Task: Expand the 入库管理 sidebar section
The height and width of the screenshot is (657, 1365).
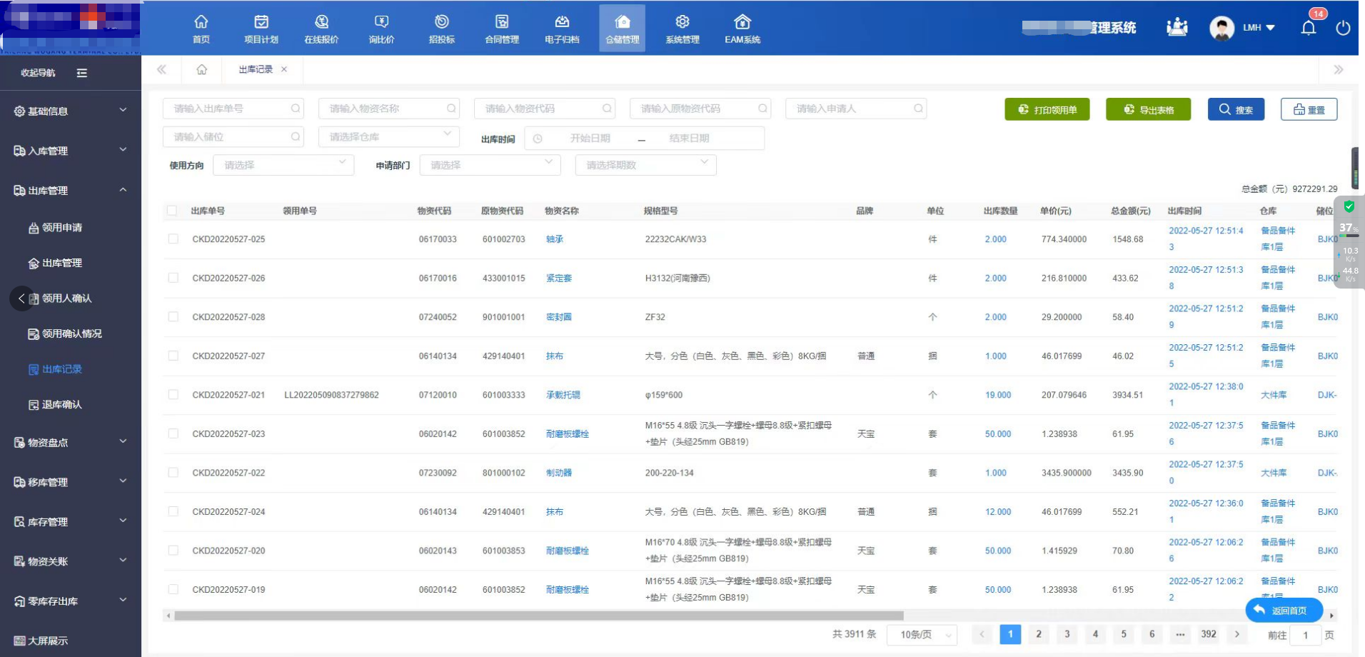Action: pos(71,151)
